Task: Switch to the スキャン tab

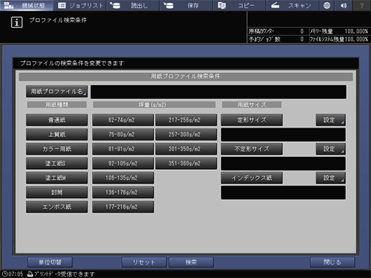Action: (x=293, y=5)
